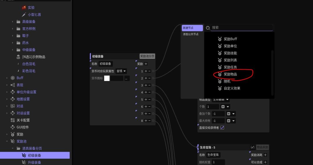
Task: Select the 小型匕首 dagger item
Action: click(x=34, y=14)
